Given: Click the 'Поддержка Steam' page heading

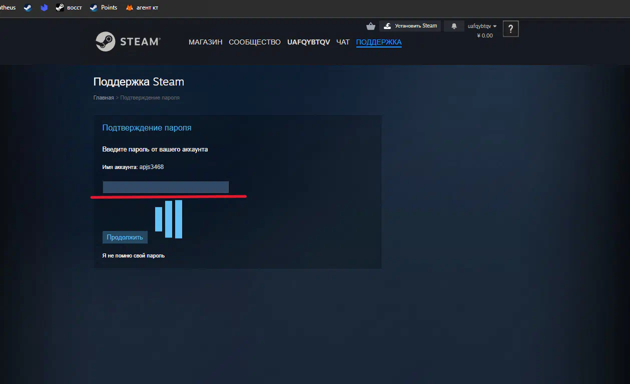Looking at the screenshot, I should click(x=139, y=82).
